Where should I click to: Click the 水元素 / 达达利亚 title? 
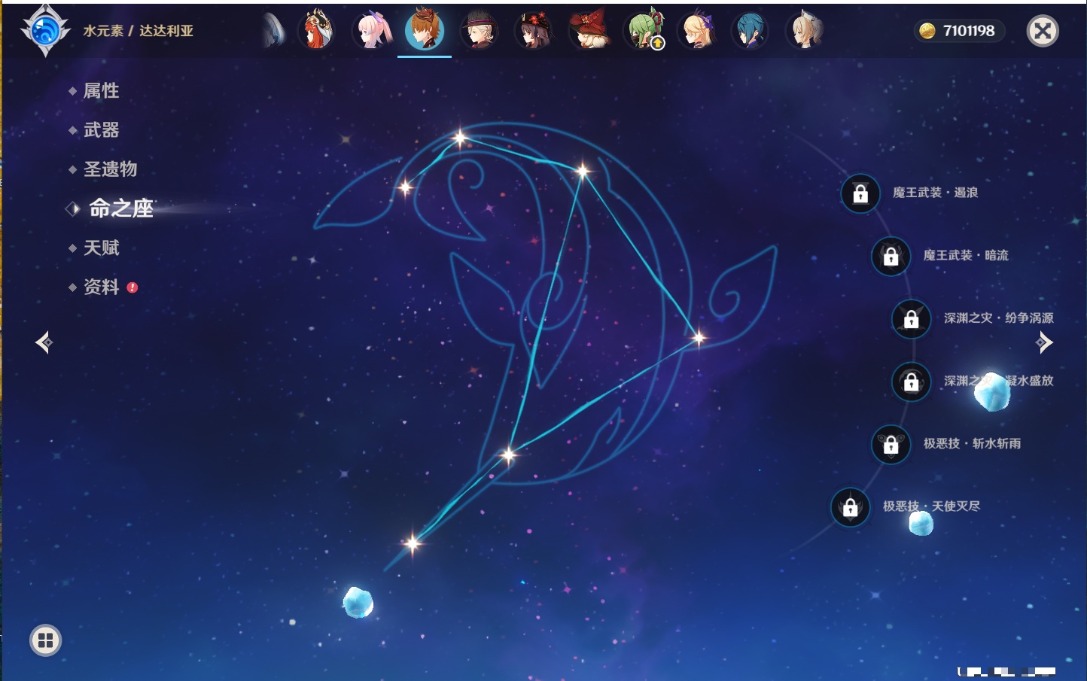[139, 31]
